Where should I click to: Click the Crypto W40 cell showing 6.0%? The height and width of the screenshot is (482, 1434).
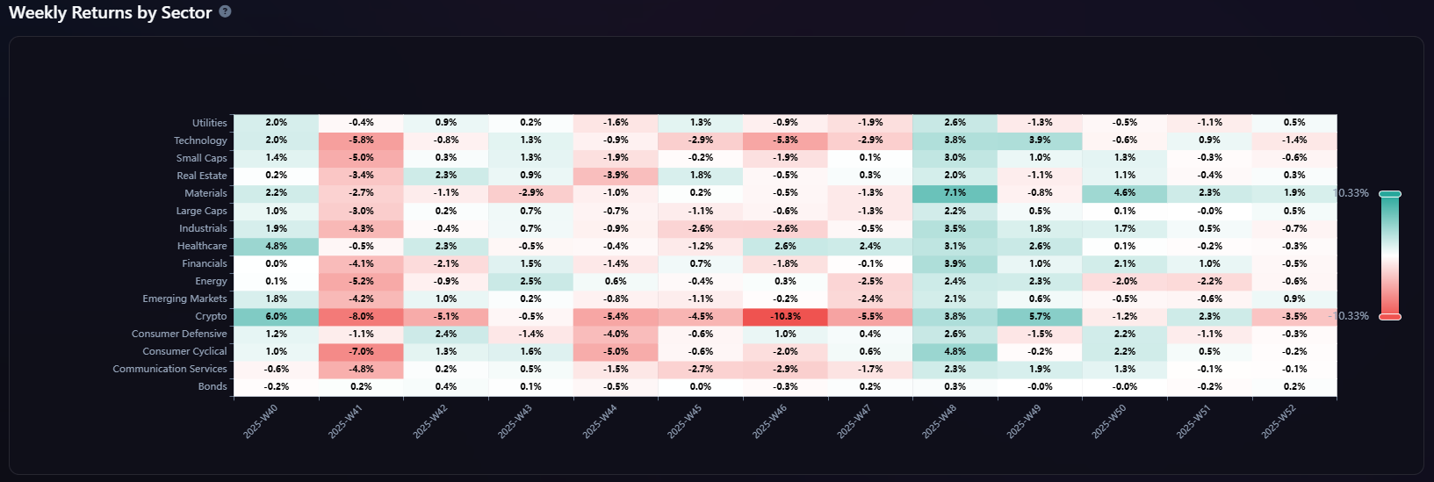tap(276, 316)
